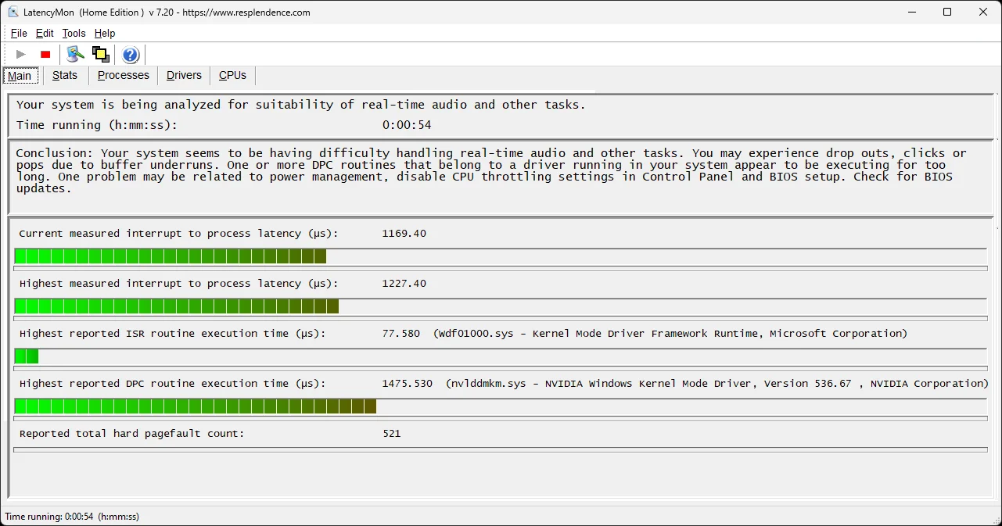Click the yellow overlapping windows toolbar icon
This screenshot has width=1002, height=526.
pos(100,54)
